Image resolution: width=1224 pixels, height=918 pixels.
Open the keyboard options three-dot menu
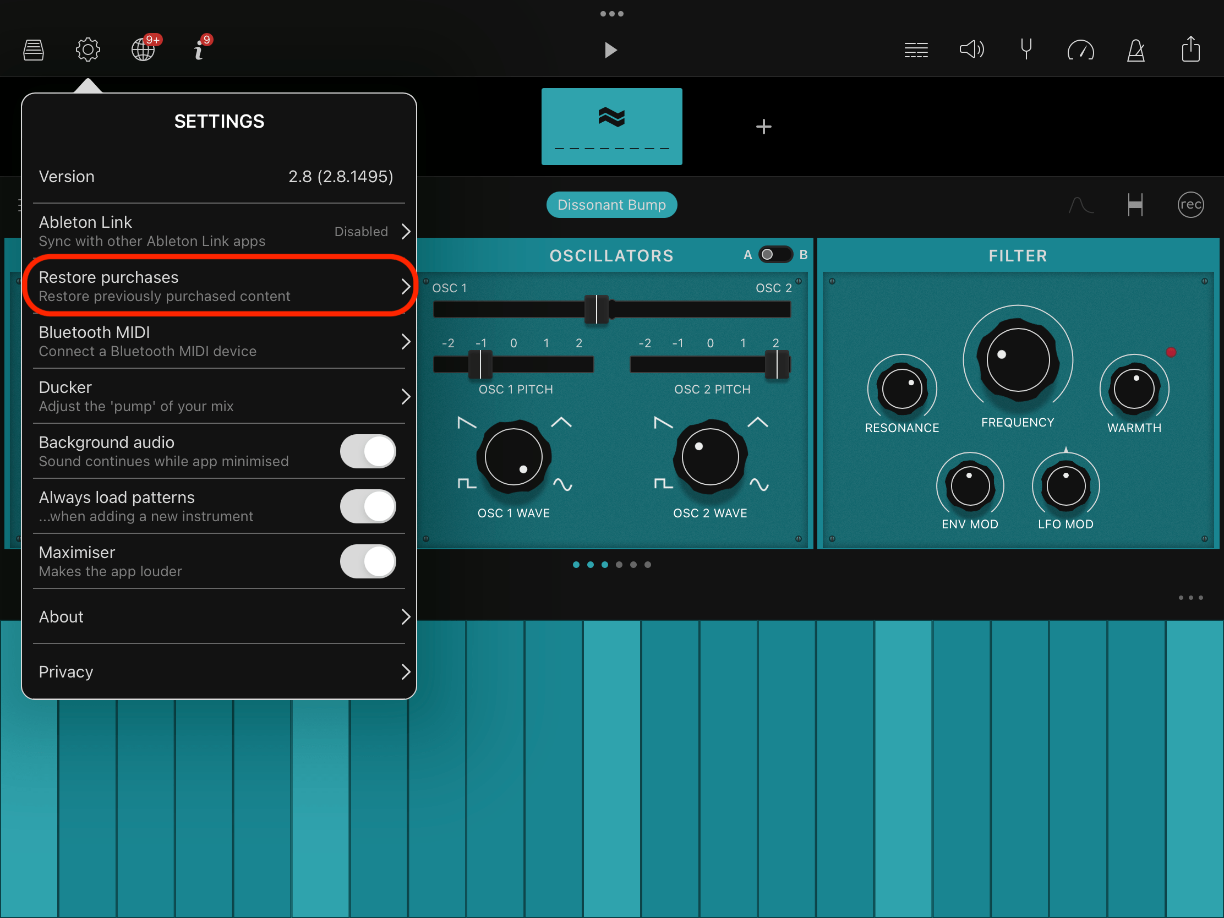pos(1191,598)
